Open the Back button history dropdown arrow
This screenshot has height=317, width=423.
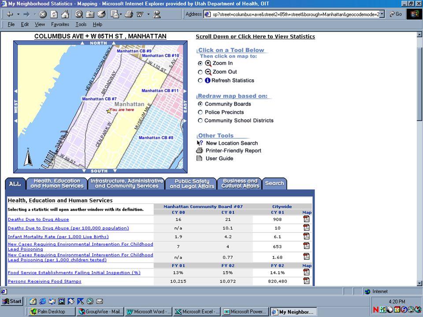18,14
